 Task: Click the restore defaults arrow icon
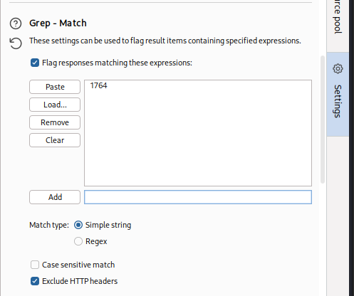pos(16,43)
